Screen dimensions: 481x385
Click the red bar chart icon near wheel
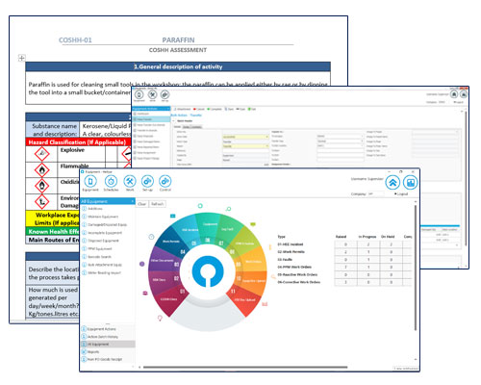tap(265, 304)
